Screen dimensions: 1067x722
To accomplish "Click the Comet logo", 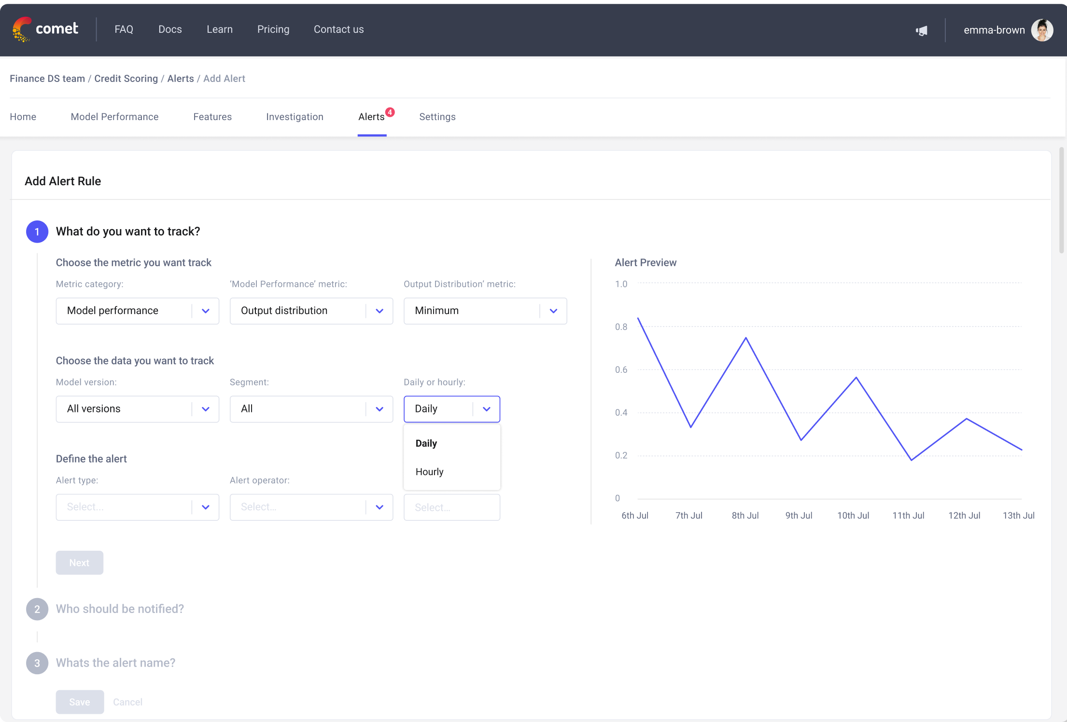I will click(x=45, y=29).
